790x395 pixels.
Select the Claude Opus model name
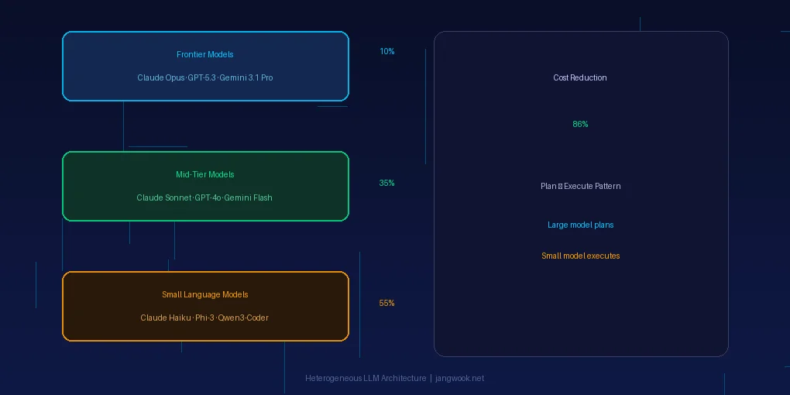pyautogui.click(x=161, y=78)
